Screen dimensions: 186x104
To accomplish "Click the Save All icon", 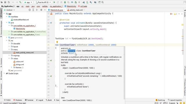I will (5, 2).
